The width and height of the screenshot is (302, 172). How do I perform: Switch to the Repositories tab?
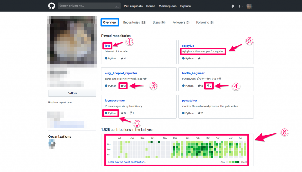[x=134, y=22]
